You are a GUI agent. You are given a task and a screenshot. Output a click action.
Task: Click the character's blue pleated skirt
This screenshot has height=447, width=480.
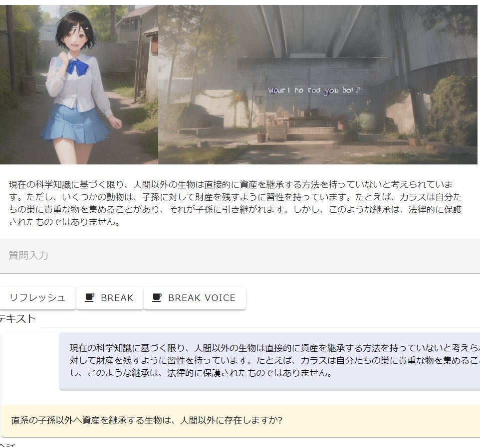pos(75,125)
